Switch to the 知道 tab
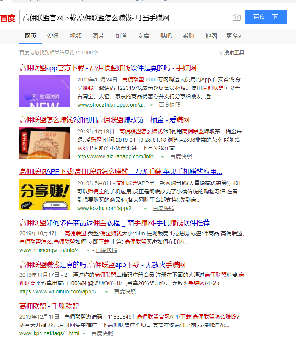The width and height of the screenshot is (296, 344). point(121,36)
